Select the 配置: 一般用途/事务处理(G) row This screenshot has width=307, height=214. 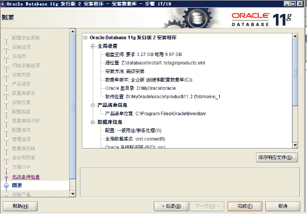[133, 130]
